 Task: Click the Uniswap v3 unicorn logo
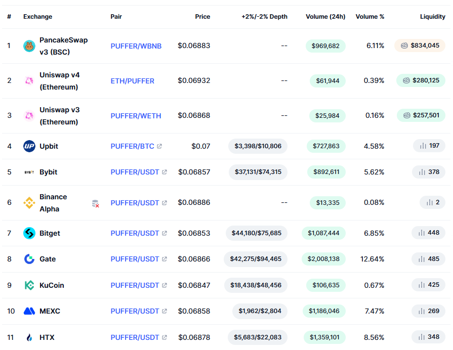pos(29,116)
